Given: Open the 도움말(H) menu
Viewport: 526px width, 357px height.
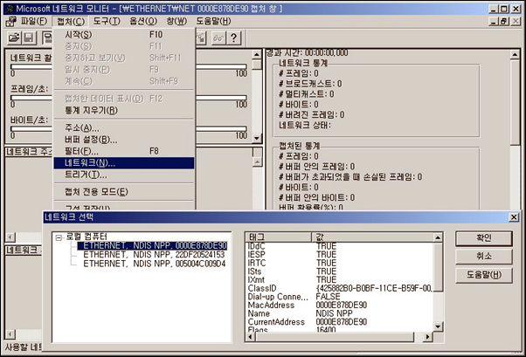Looking at the screenshot, I should (213, 22).
